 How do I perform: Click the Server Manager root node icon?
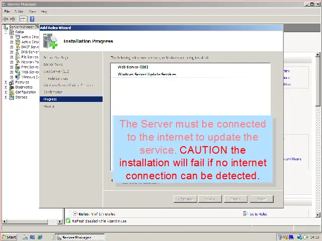coord(6,27)
